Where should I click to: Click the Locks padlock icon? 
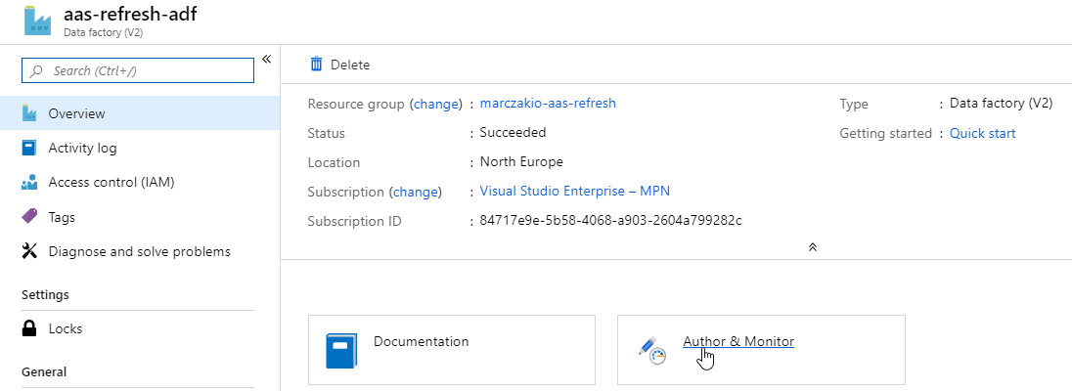pos(29,329)
